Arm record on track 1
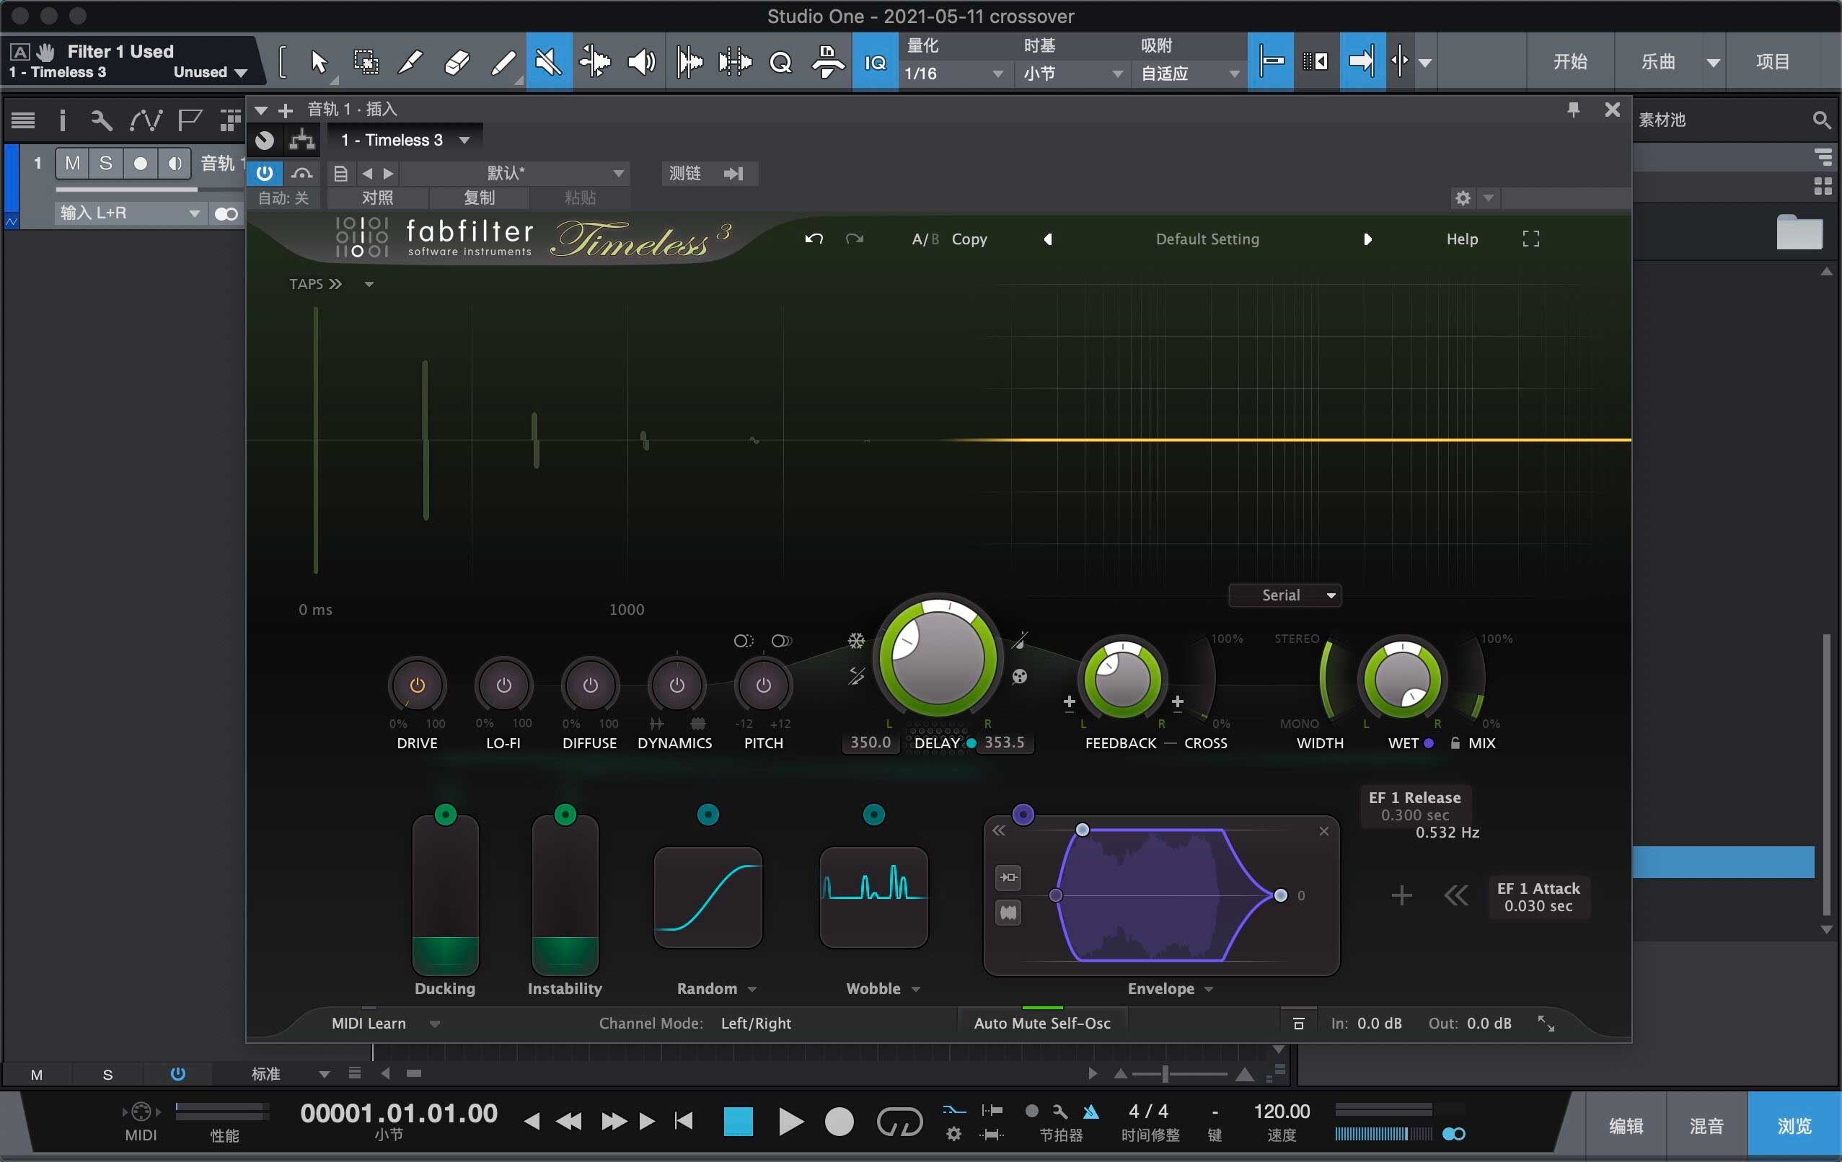The width and height of the screenshot is (1842, 1162). (140, 164)
